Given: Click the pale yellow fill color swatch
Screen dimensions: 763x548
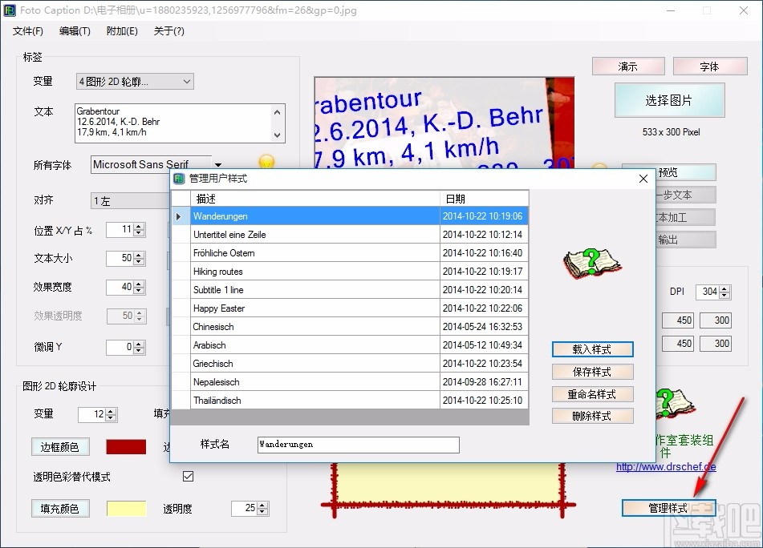Looking at the screenshot, I should pos(126,509).
